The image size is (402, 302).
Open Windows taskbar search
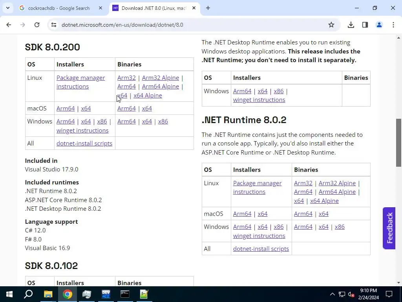[28, 294]
